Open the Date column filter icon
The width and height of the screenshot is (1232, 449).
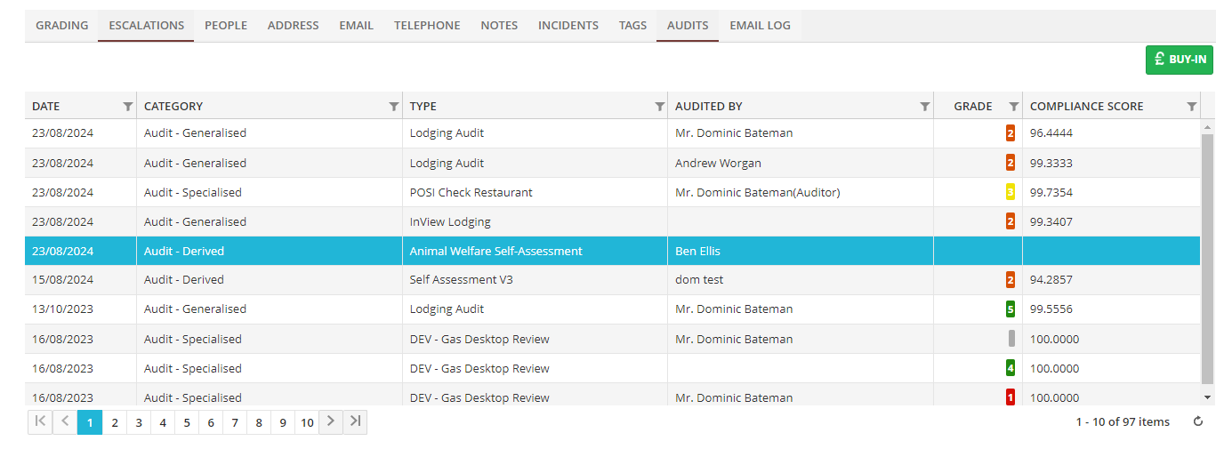(127, 107)
